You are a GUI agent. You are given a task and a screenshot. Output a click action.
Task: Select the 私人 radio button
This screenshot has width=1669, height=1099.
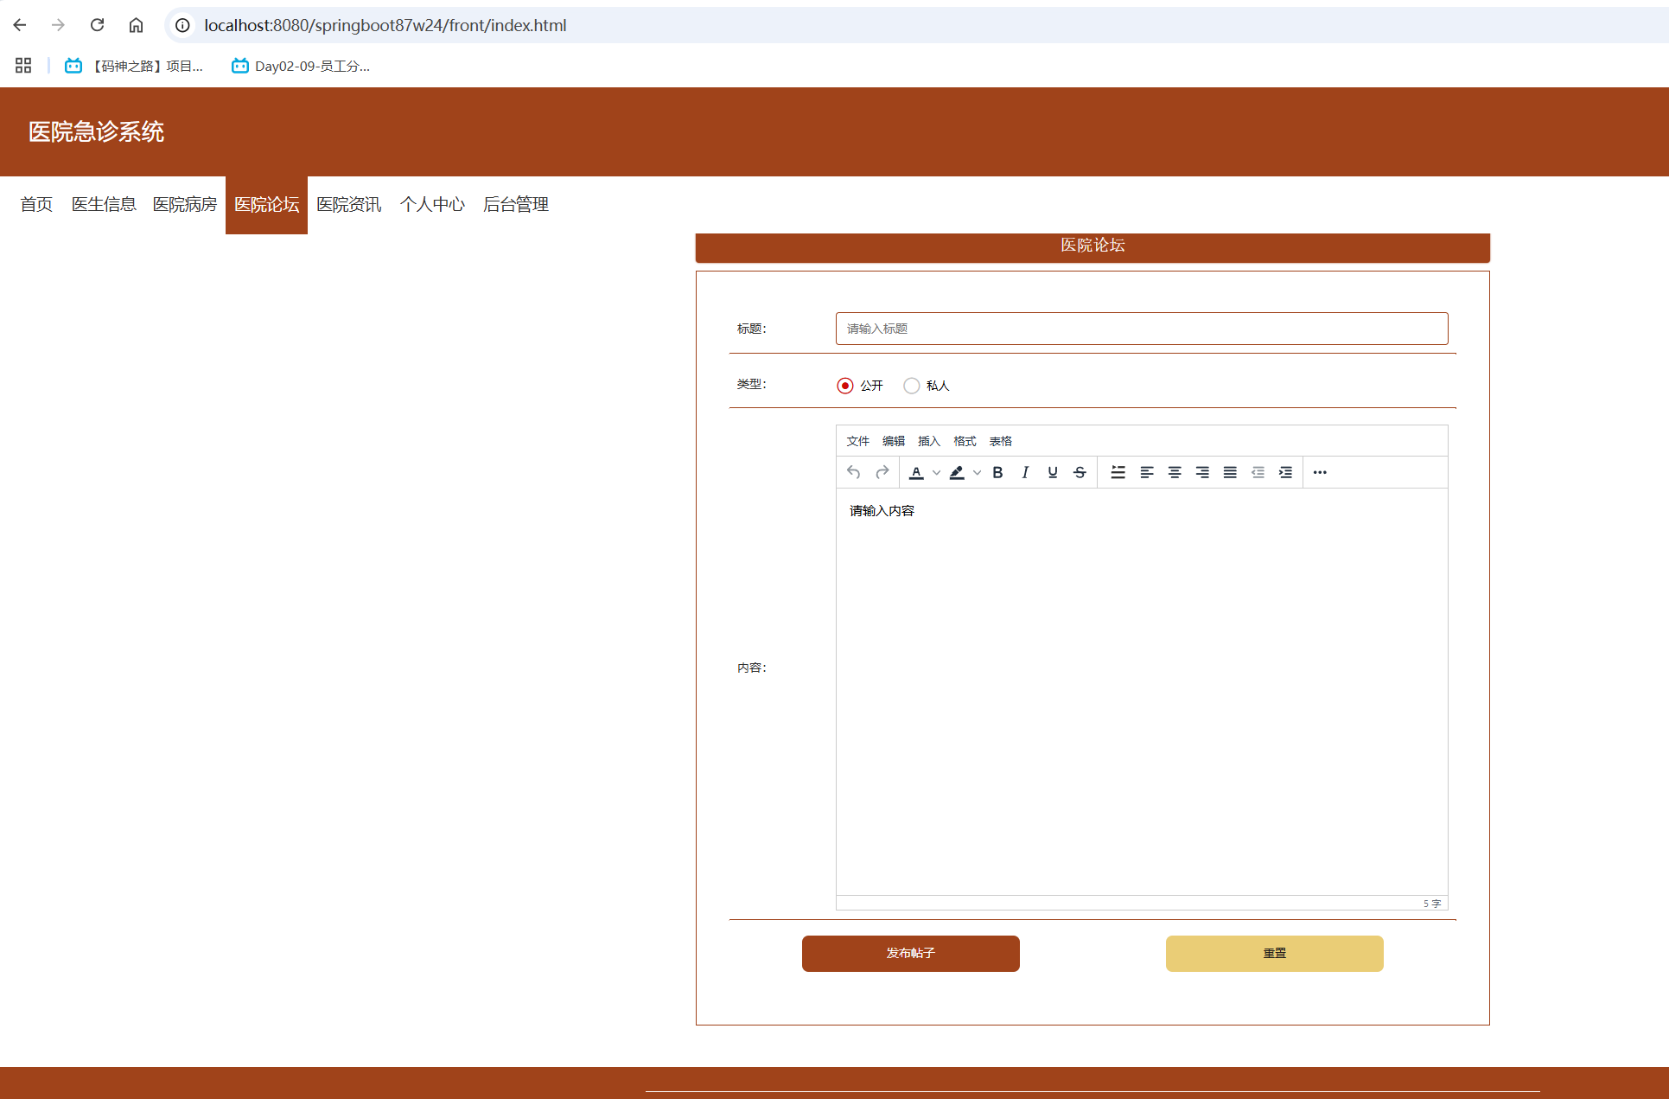tap(911, 386)
